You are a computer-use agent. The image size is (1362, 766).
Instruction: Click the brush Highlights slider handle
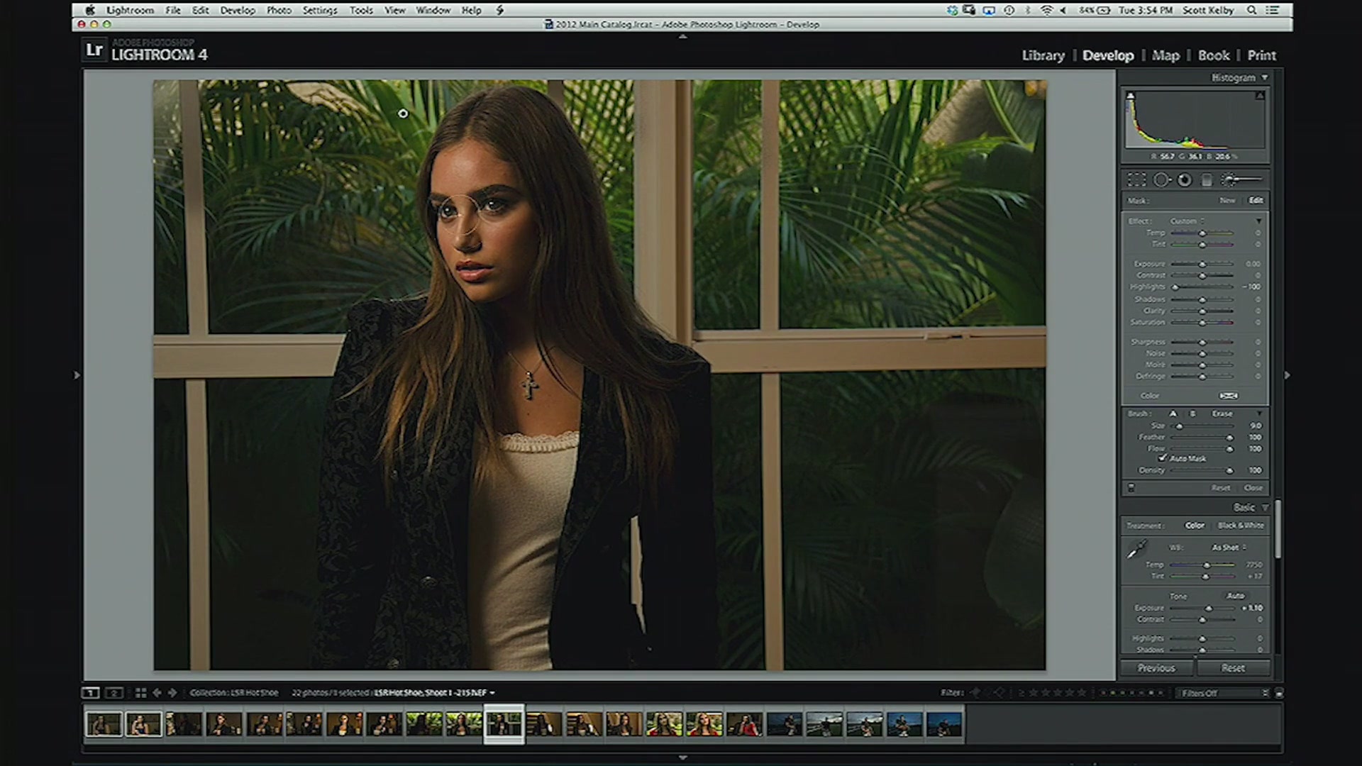coord(1175,287)
